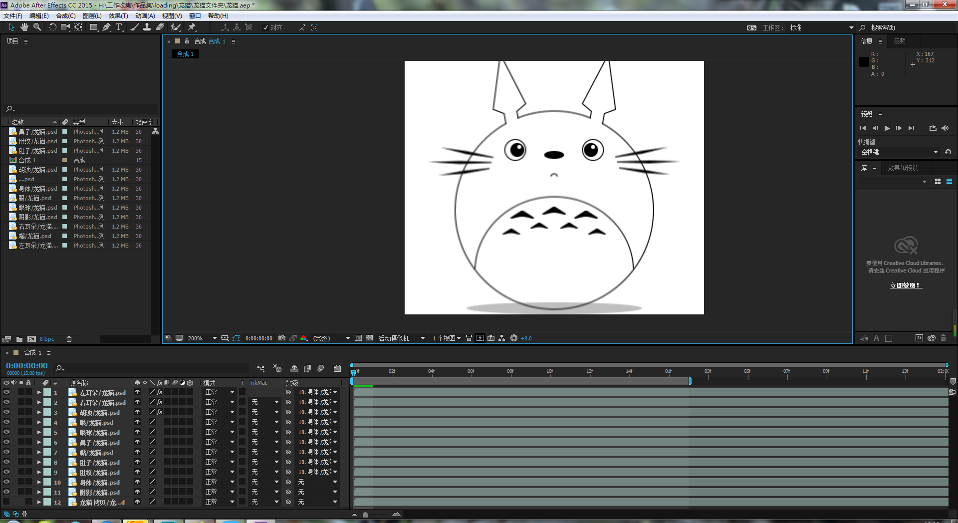The height and width of the screenshot is (523, 958).
Task: Open the 合成(C) menu
Action: point(66,16)
